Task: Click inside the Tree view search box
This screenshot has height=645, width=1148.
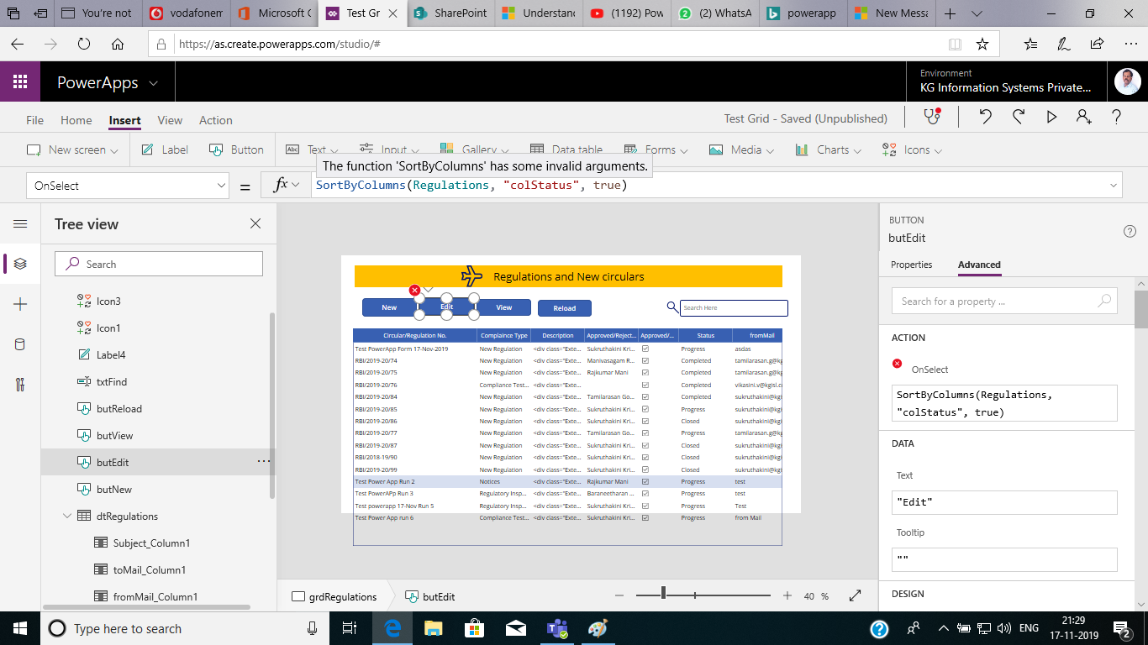Action: pos(159,264)
